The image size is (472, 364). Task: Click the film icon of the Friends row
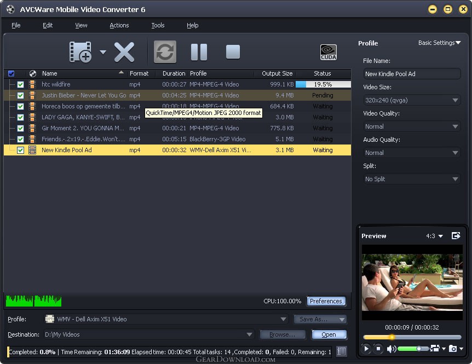32,139
